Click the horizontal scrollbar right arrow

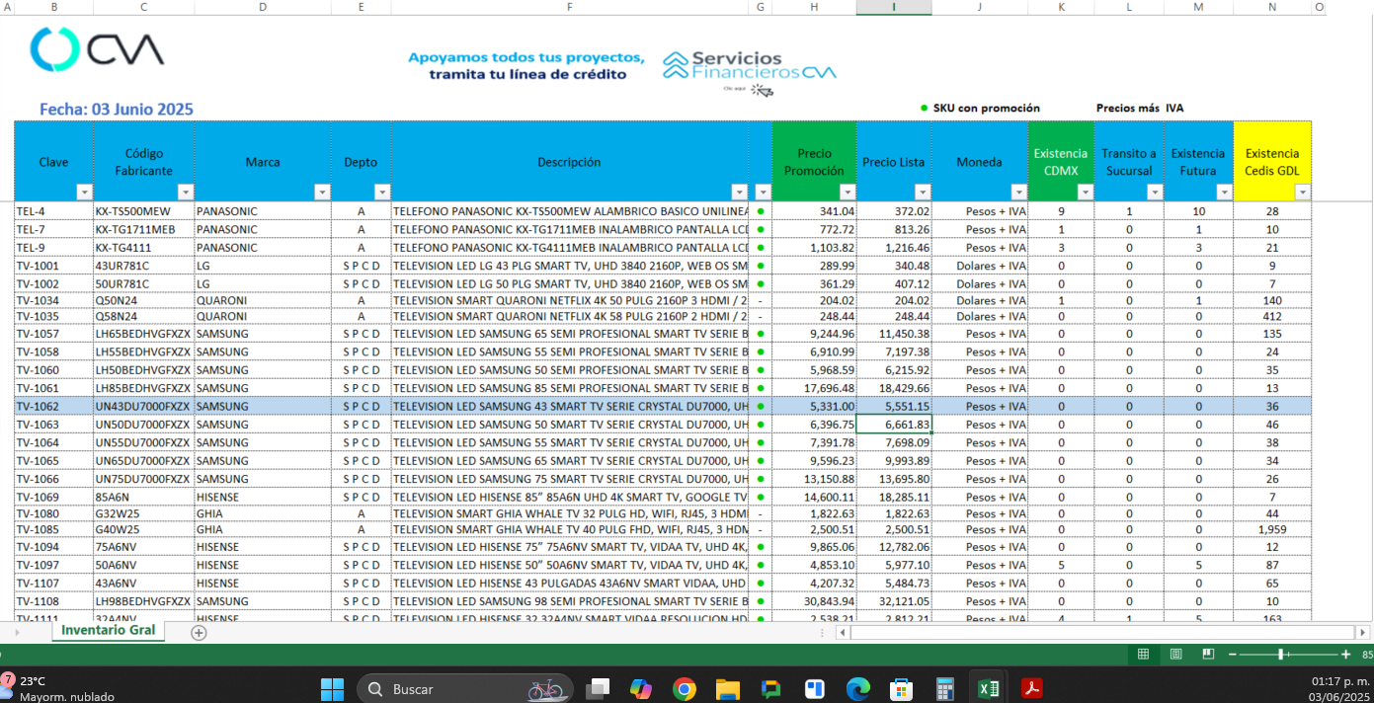pos(1363,632)
